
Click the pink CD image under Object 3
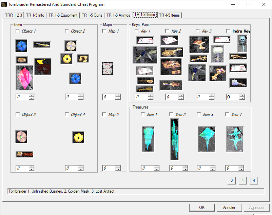pos(21,137)
